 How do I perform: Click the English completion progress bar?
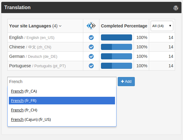(x=116, y=38)
